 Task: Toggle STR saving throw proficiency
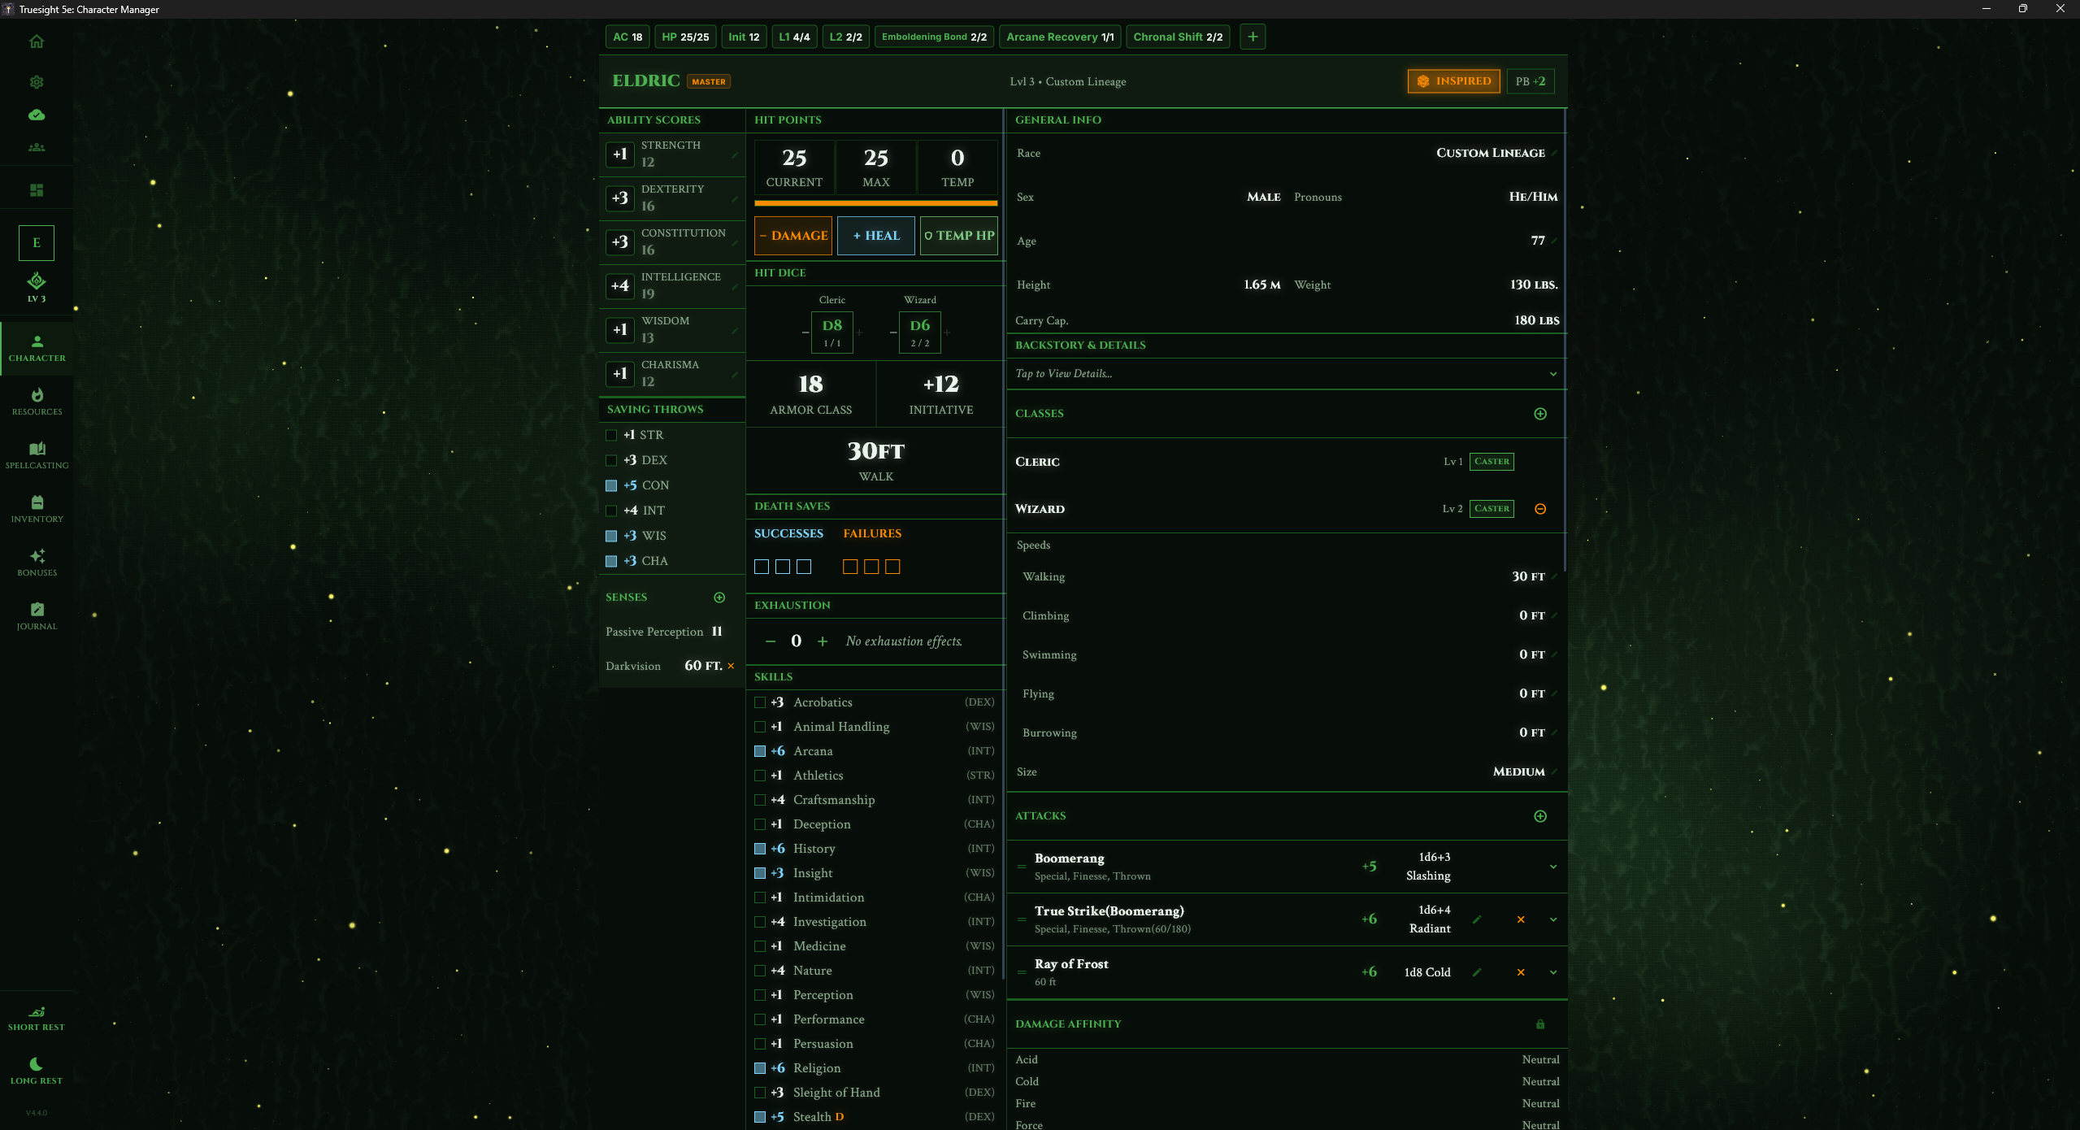coord(611,436)
